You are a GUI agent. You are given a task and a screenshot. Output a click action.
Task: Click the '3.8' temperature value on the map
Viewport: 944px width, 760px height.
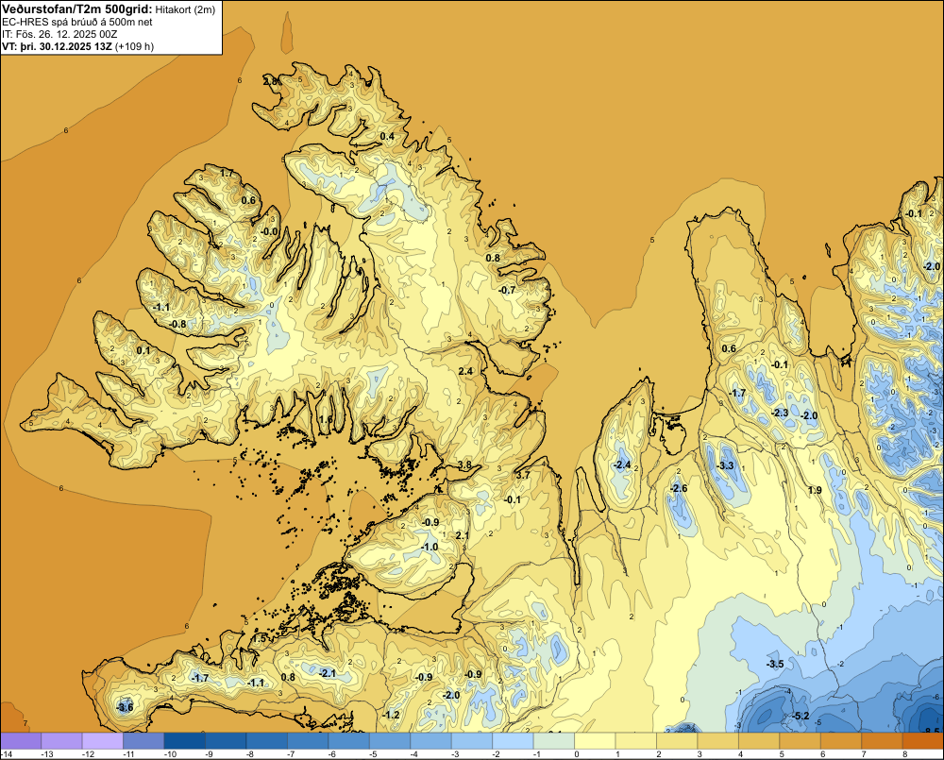(464, 464)
